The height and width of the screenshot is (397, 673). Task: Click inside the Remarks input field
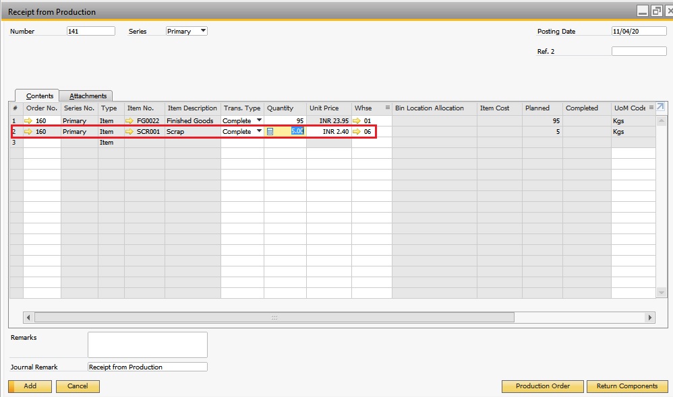147,344
